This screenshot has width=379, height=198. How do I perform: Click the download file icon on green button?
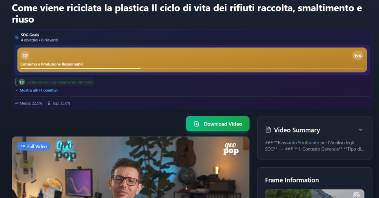pos(197,124)
